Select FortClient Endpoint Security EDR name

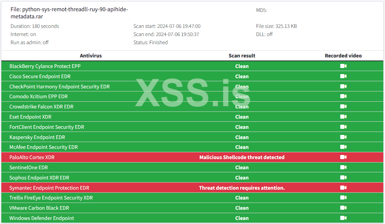point(47,127)
